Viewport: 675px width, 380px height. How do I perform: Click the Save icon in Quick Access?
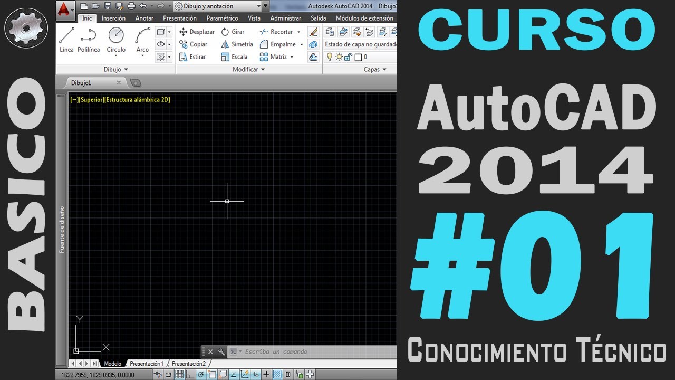(x=108, y=6)
